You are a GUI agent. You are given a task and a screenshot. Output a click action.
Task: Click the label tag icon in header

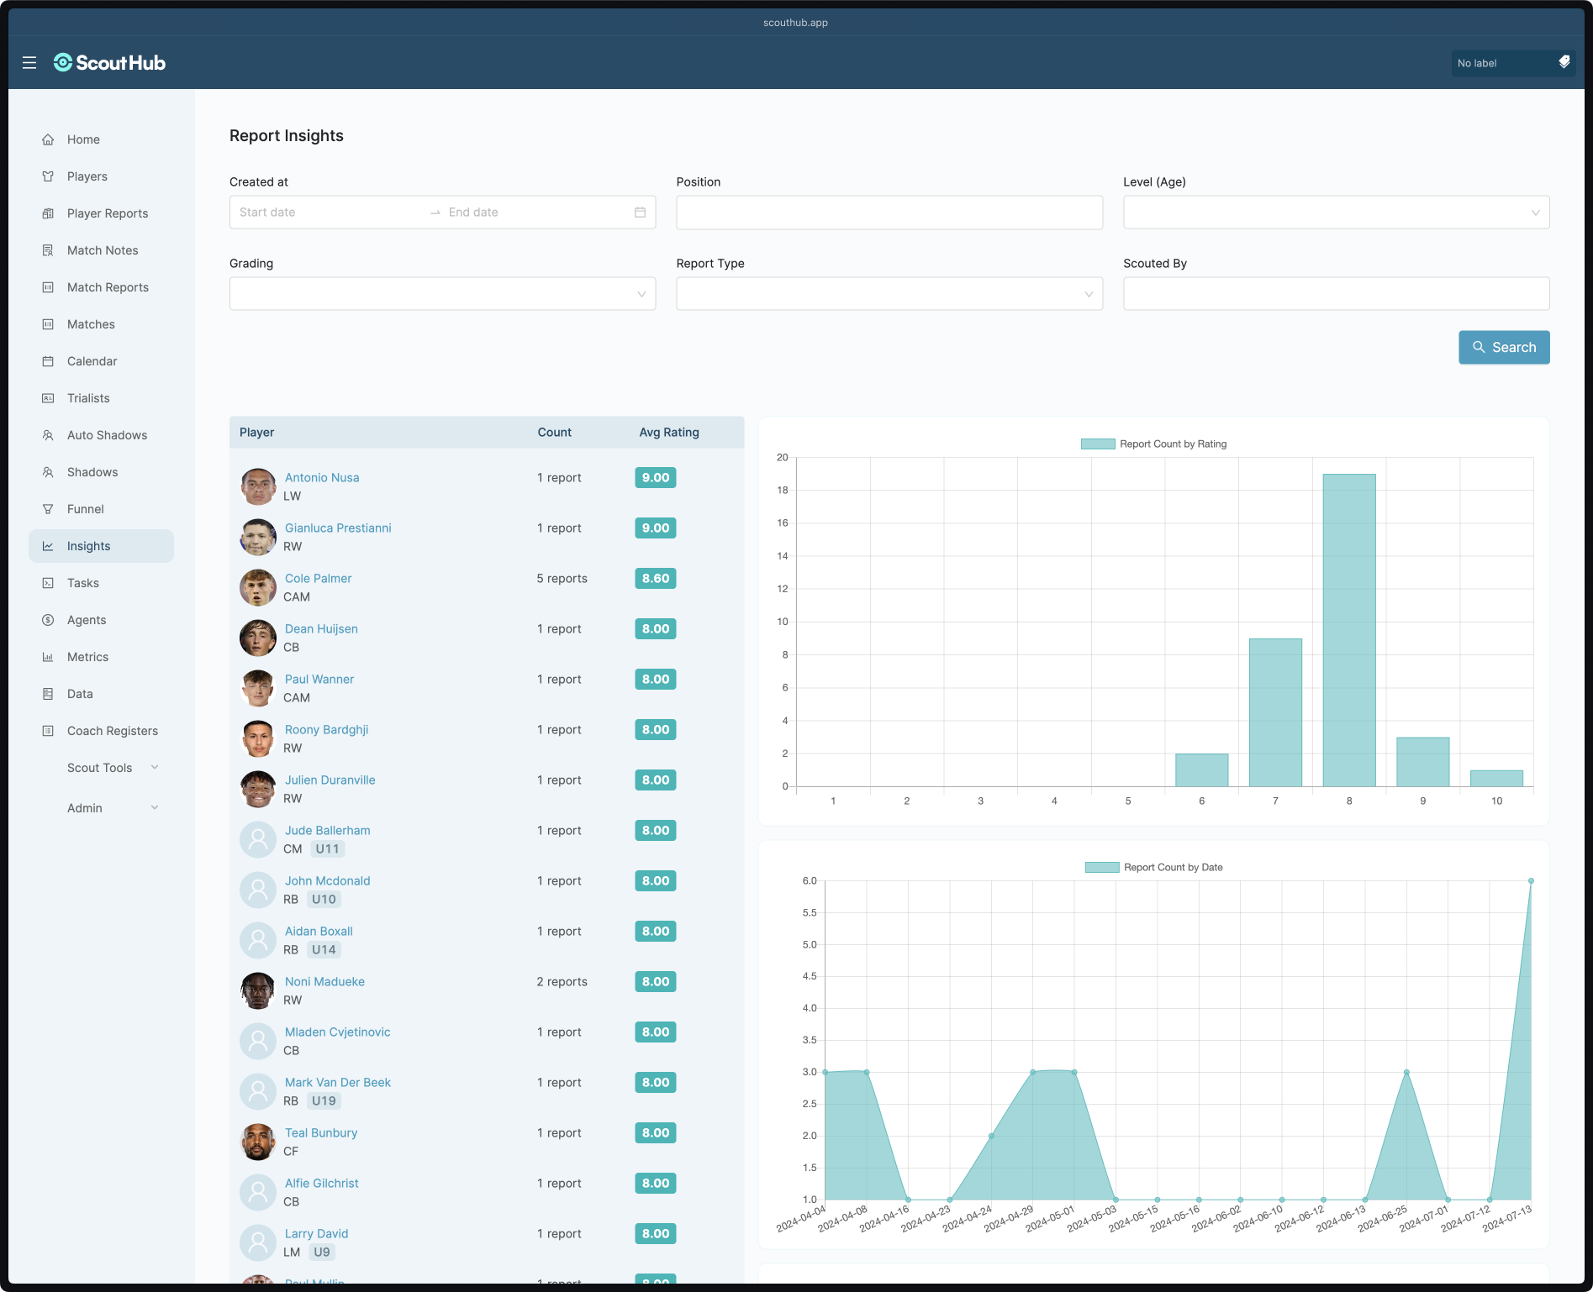(x=1564, y=62)
